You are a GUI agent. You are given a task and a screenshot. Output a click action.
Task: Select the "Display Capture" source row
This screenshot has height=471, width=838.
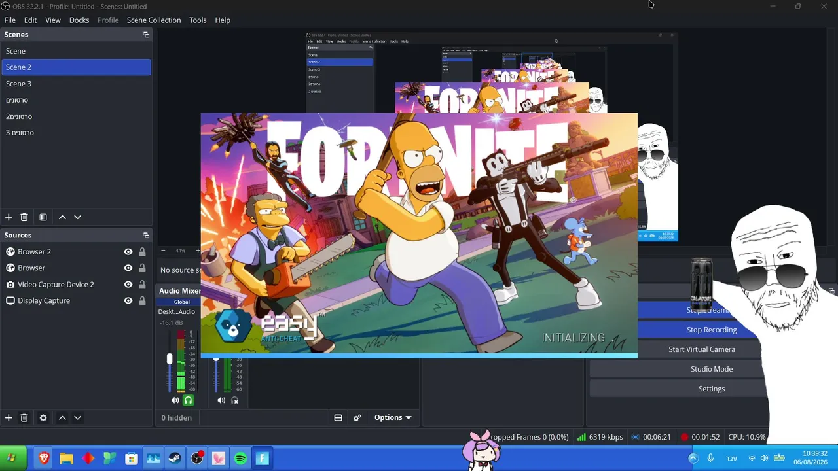76,301
